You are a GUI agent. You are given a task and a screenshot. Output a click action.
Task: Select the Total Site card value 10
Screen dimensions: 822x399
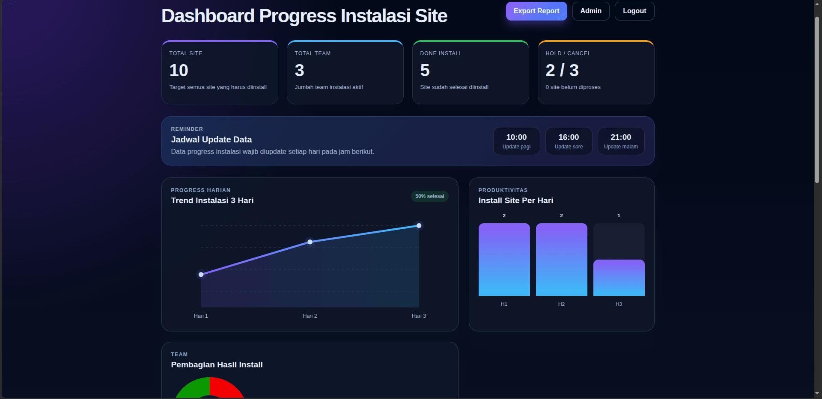179,70
